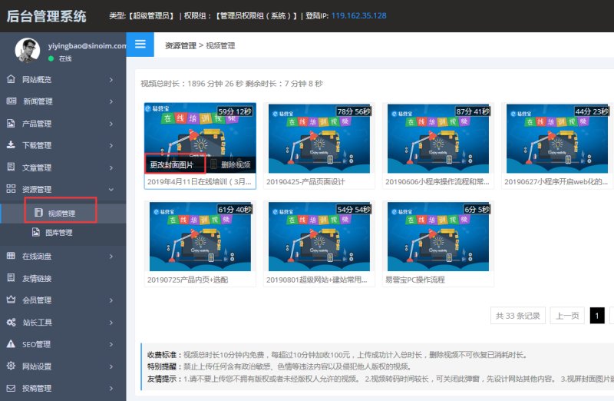Screen dimensions: 614x401
Task: Collapse the 资源管理 menu section
Action: [x=111, y=189]
